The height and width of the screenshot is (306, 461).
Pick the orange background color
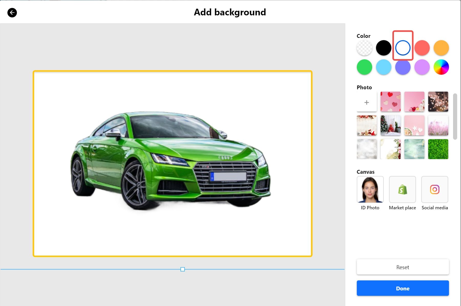(x=441, y=48)
